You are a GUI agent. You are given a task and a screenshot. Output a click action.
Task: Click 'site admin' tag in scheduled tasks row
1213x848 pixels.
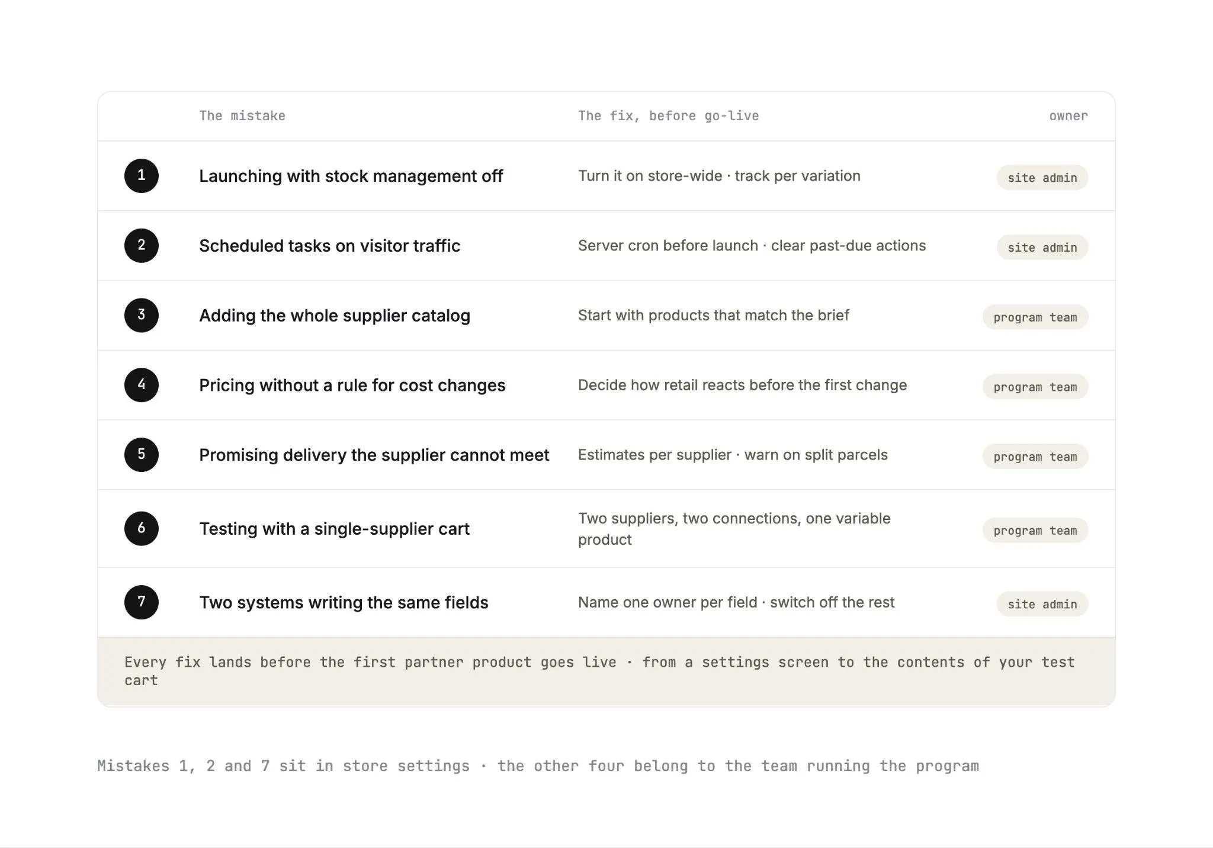pos(1042,248)
